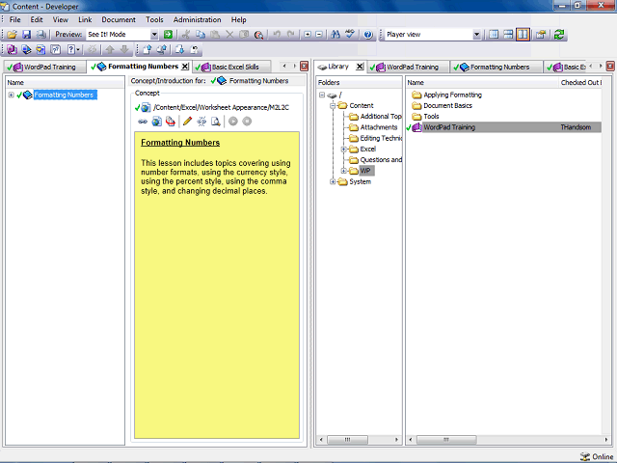The image size is (617, 463).
Task: Click the Undo arrow icon
Action: pos(277,35)
